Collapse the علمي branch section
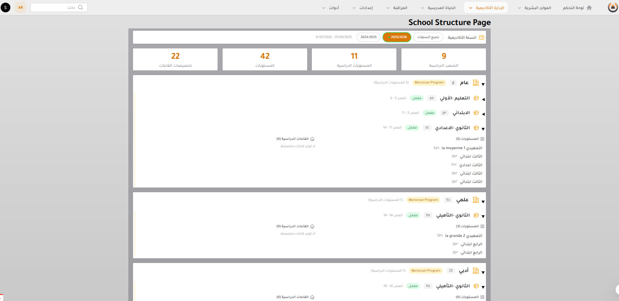This screenshot has height=301, width=619. [x=483, y=202]
